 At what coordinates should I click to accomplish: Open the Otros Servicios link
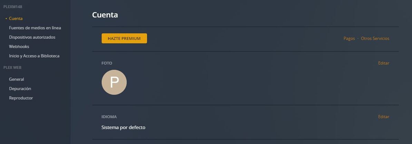point(375,38)
